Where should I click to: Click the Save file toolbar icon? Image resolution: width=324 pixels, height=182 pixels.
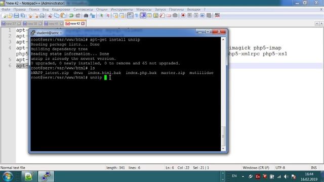coord(16,16)
